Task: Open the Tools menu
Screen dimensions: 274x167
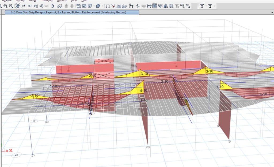Action: coord(74,1)
